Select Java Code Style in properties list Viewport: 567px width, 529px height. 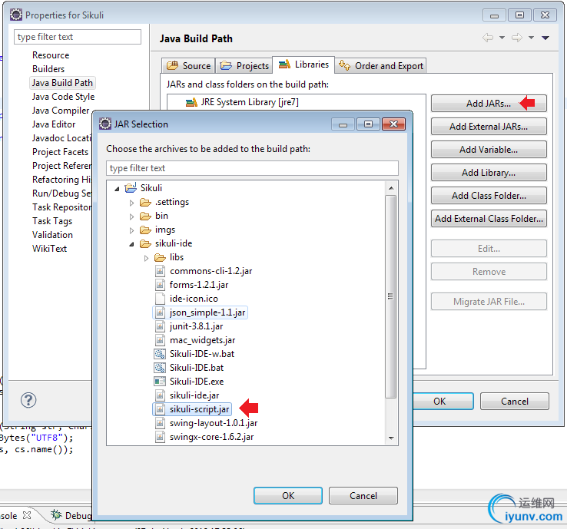[x=63, y=97]
